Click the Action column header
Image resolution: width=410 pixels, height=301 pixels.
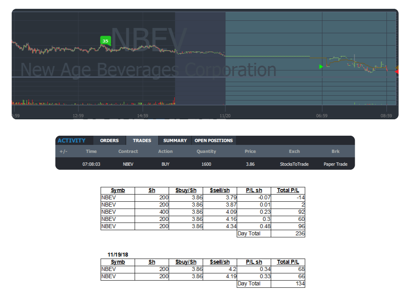(165, 151)
